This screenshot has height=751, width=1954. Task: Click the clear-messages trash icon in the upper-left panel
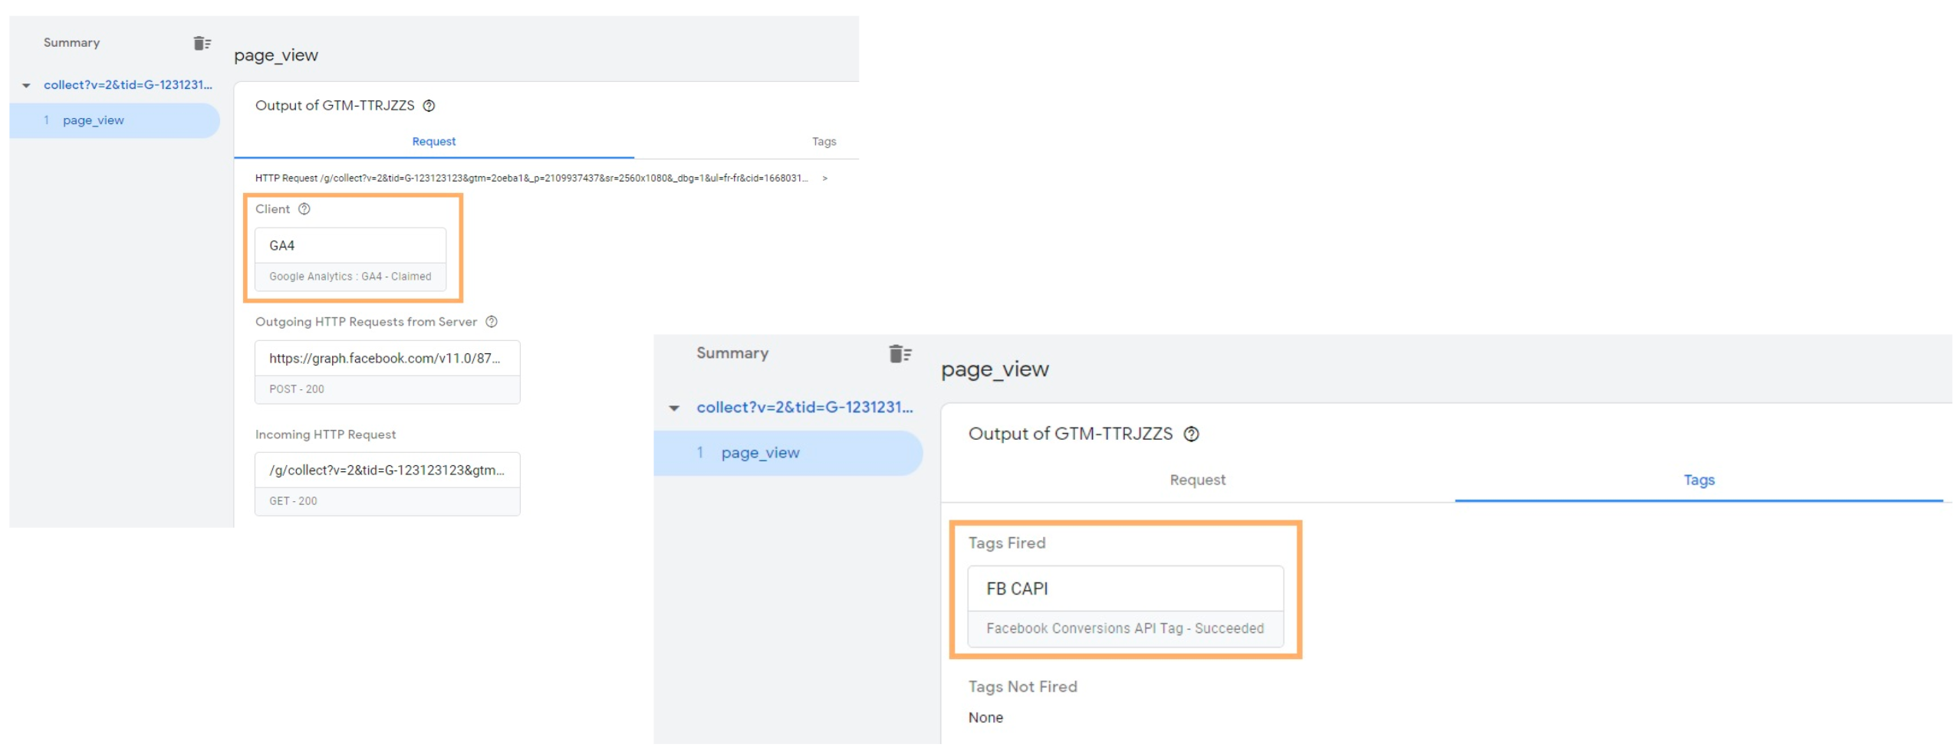pos(202,43)
